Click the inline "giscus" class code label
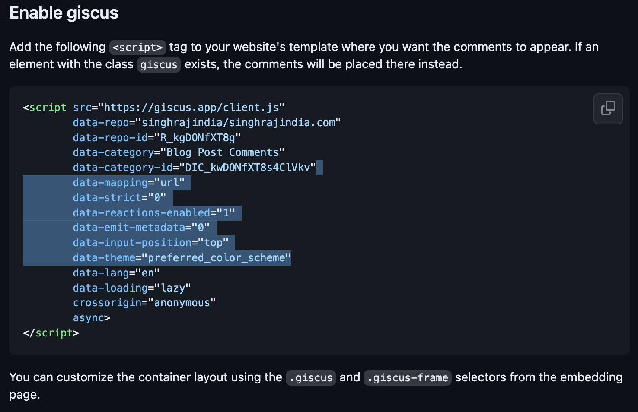Image resolution: width=638 pixels, height=412 pixels. coord(159,65)
